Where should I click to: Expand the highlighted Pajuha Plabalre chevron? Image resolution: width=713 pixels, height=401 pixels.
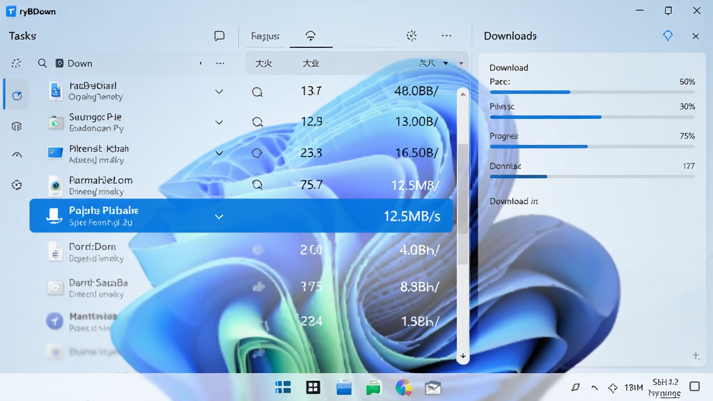(219, 217)
